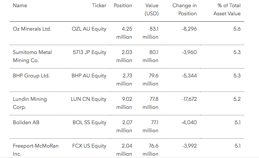Screen dimensions: 259x158
Task: Click the Value (USD) column header
Action: [x=151, y=10]
